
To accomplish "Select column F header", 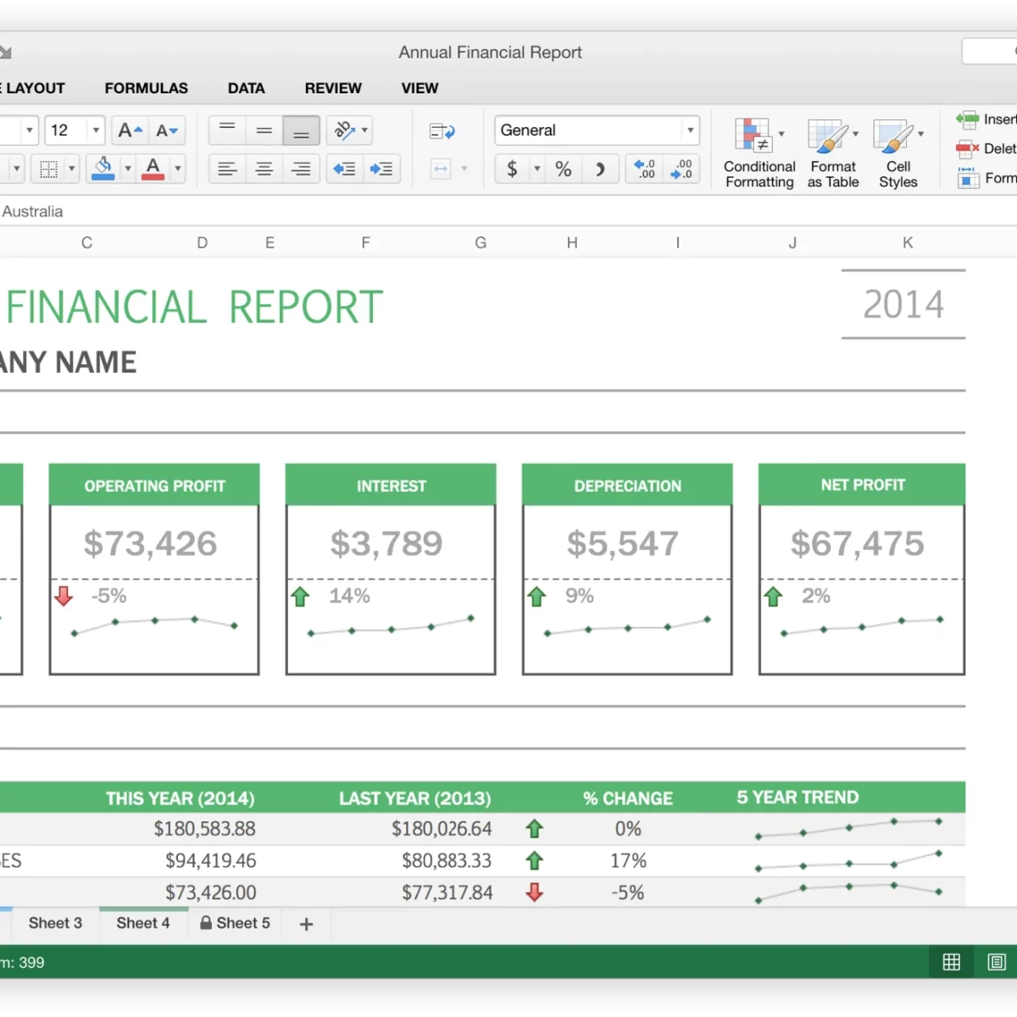I will [x=365, y=242].
